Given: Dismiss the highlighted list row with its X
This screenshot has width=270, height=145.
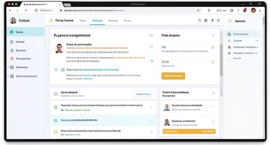Looking at the screenshot, I should [x=151, y=120].
